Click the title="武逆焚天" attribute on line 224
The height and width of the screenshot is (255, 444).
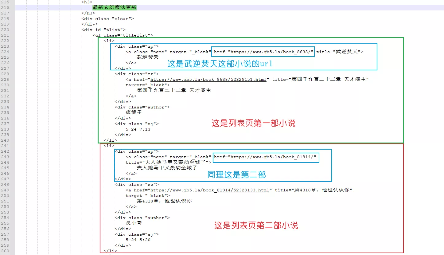[x=339, y=52]
